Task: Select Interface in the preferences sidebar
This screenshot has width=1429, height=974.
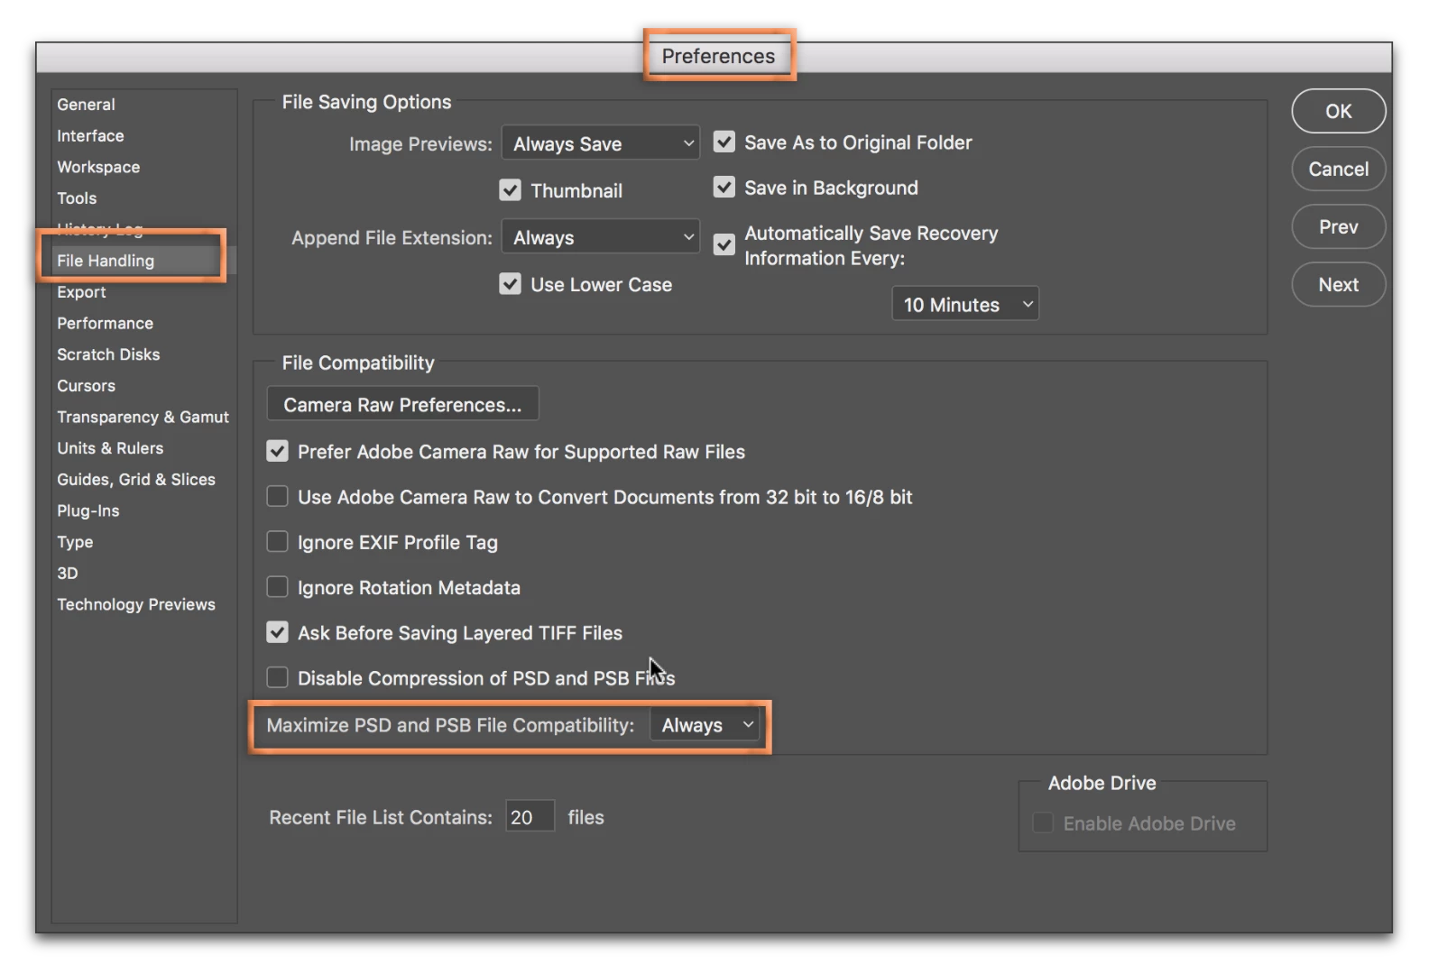Action: pyautogui.click(x=91, y=136)
